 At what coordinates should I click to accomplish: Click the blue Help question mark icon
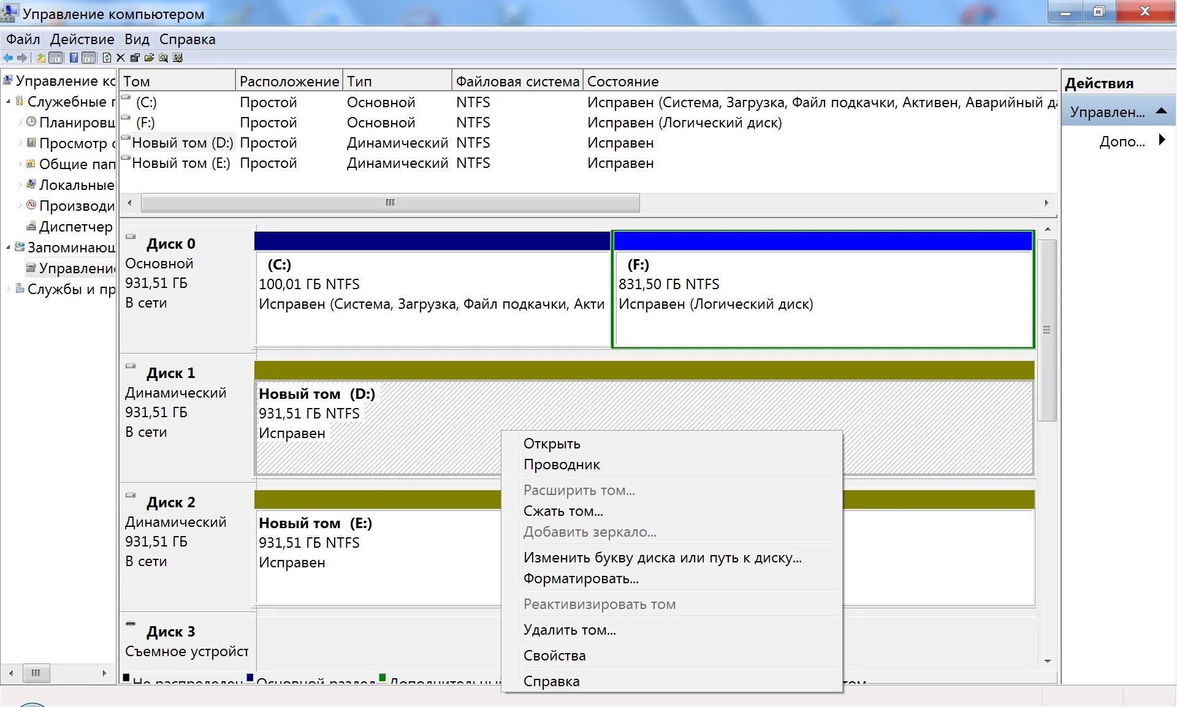pyautogui.click(x=74, y=58)
